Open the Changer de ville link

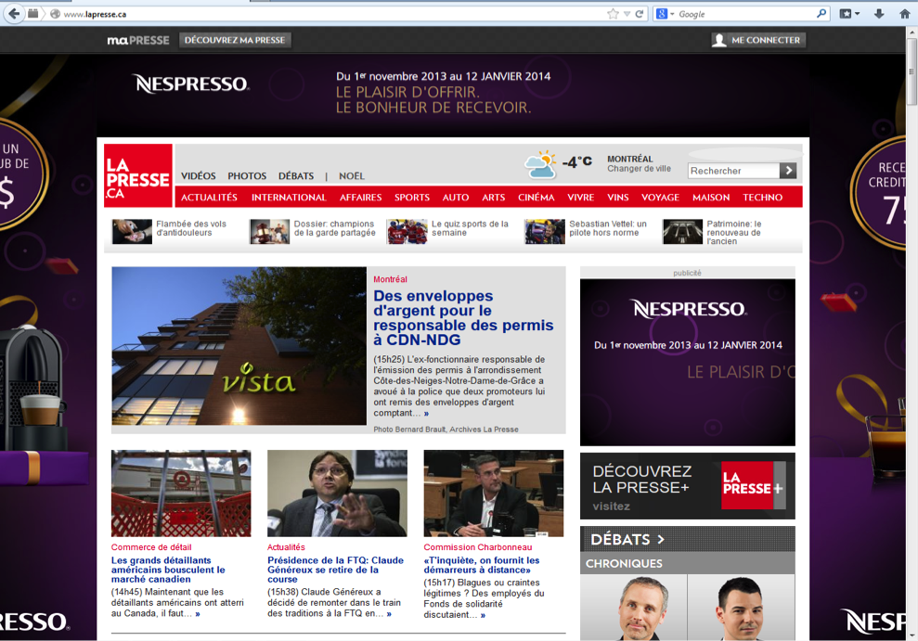(x=639, y=170)
